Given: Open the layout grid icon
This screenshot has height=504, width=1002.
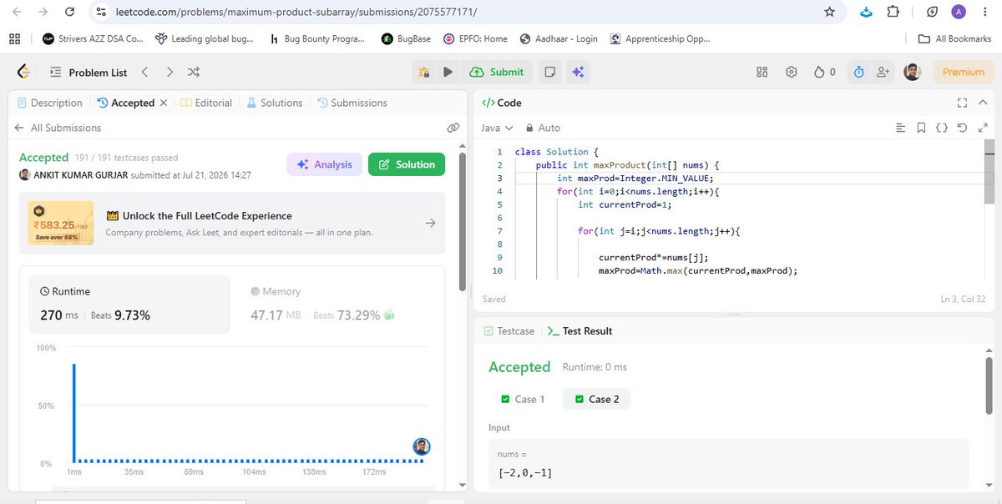Looking at the screenshot, I should [x=762, y=73].
